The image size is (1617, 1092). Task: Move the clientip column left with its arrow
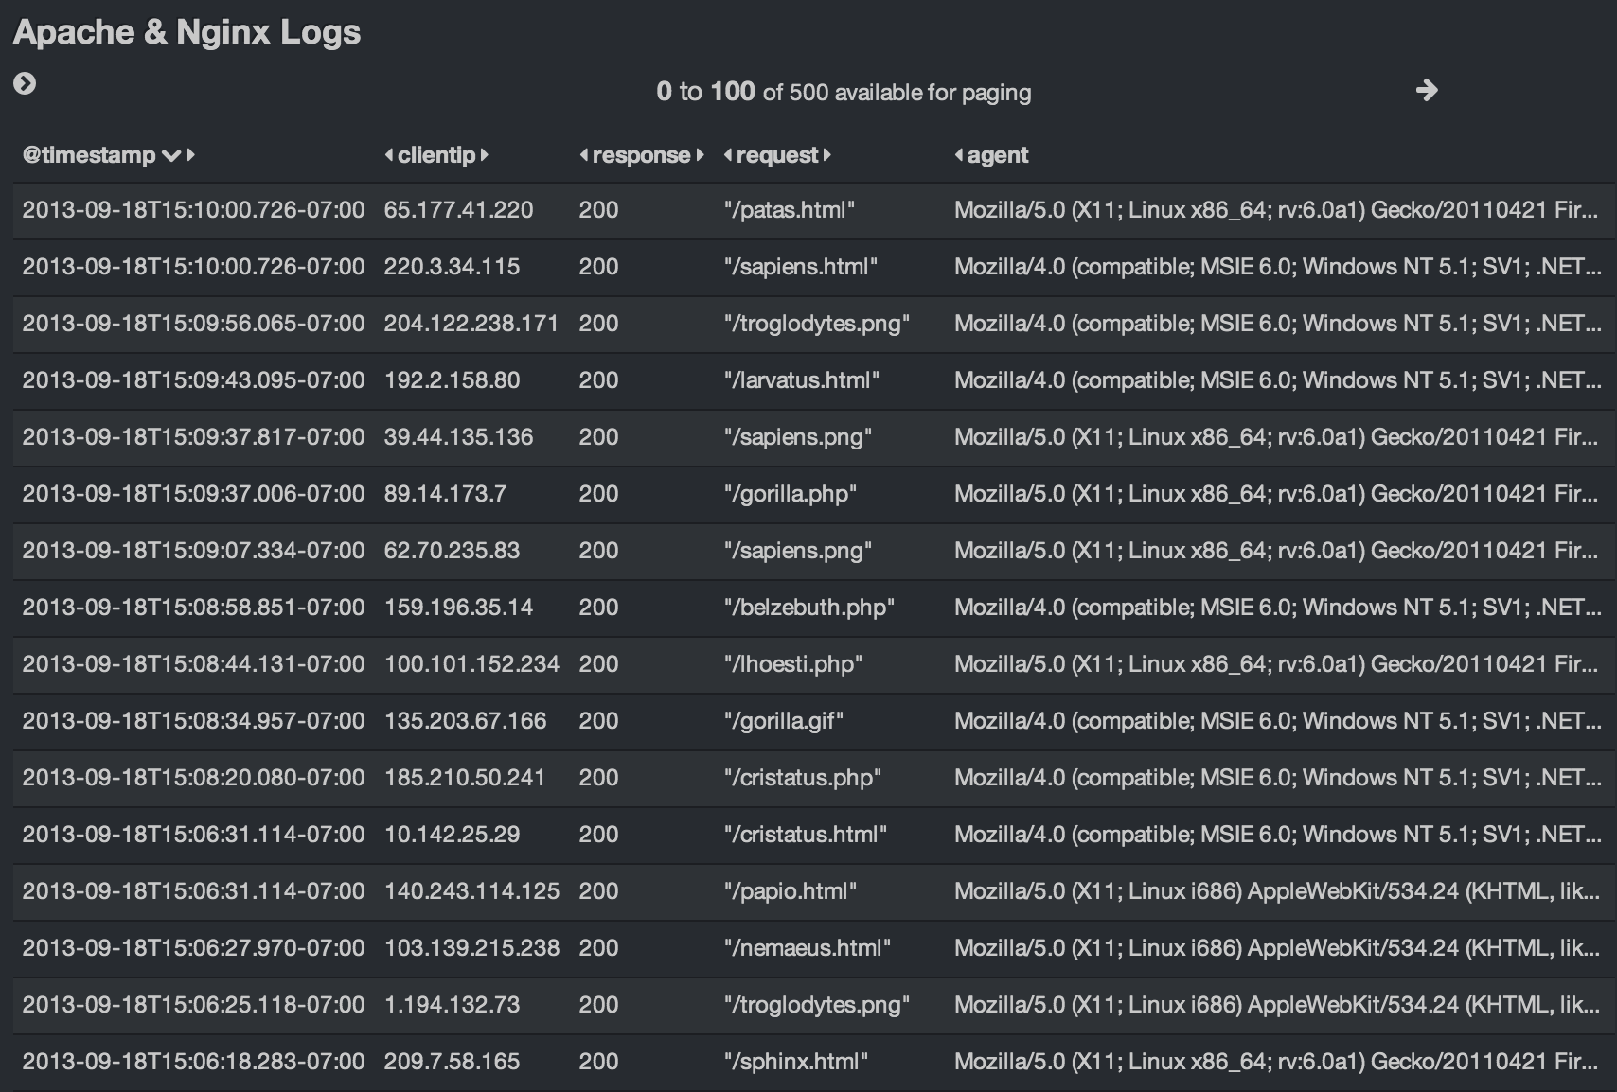pyautogui.click(x=389, y=154)
